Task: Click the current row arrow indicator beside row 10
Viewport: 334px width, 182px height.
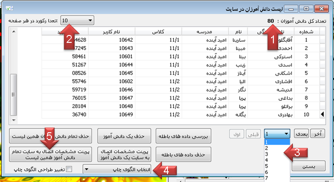Action: pyautogui.click(x=322, y=114)
